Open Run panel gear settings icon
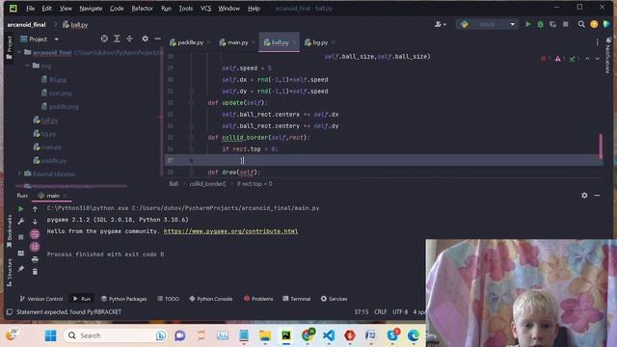This screenshot has width=617, height=347. tap(584, 195)
